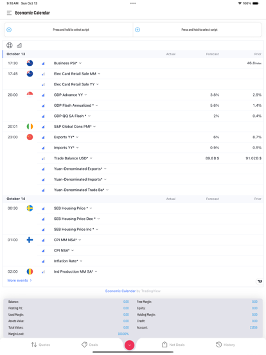Switch to the History tab

point(226,345)
